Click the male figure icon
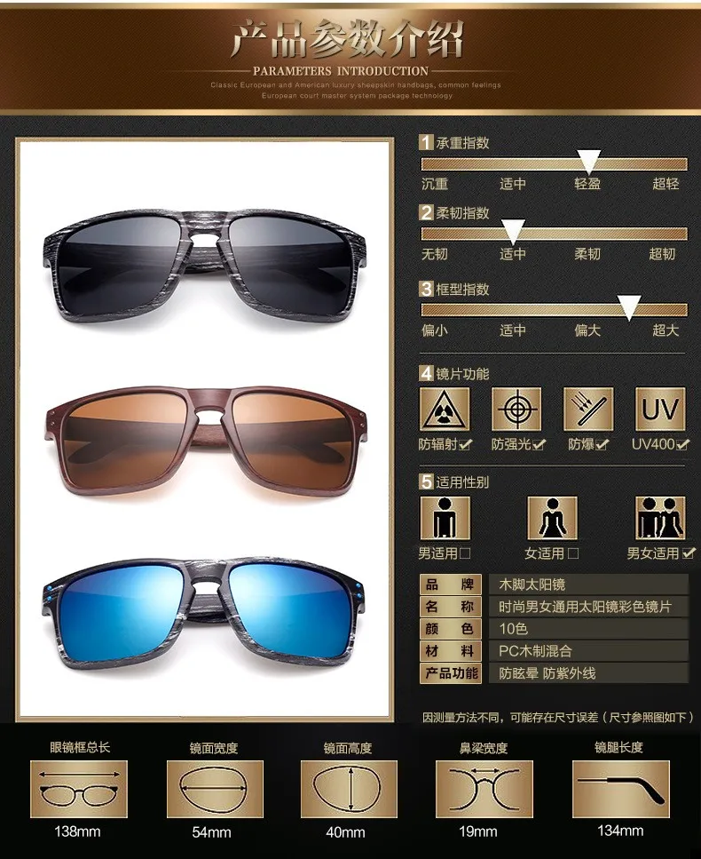Screen dimensions: 701x859 tap(445, 518)
